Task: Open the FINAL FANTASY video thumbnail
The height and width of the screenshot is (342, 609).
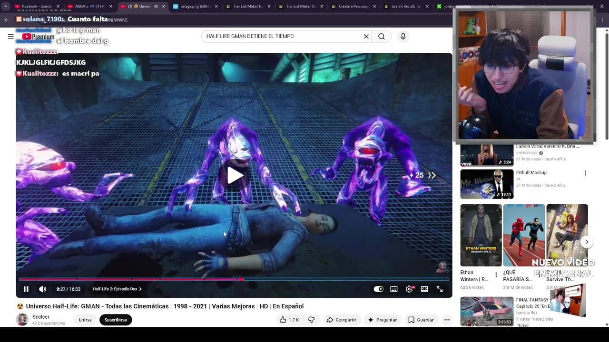Action: [x=487, y=311]
